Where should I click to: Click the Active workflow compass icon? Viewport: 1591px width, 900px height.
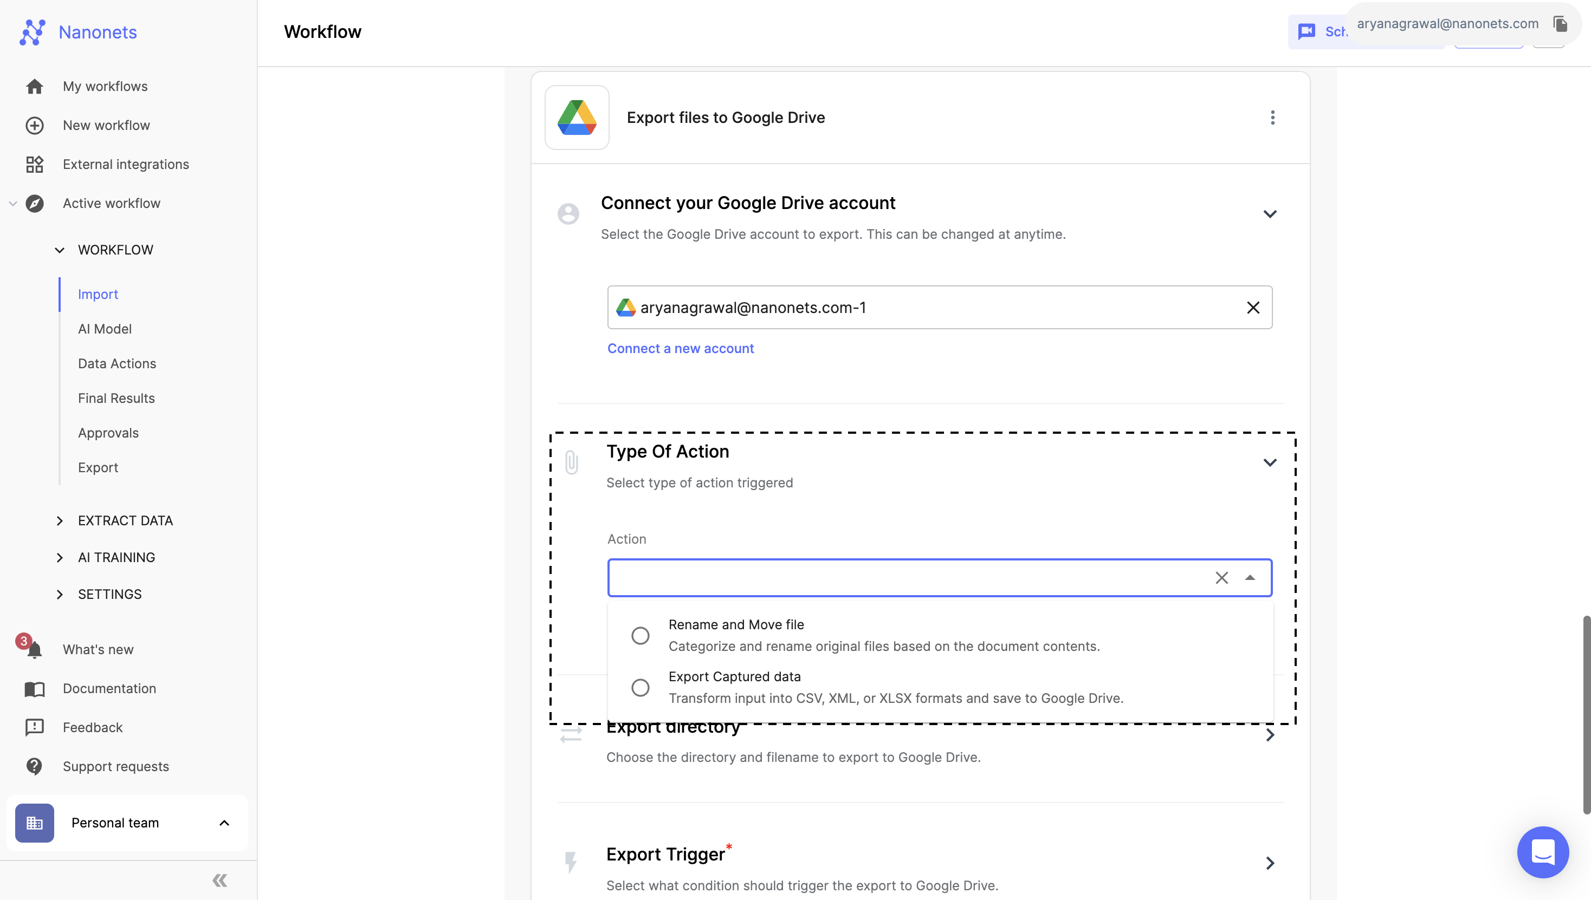(x=35, y=204)
